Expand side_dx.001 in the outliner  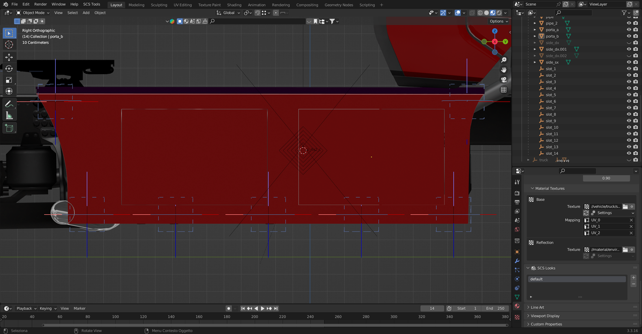(x=535, y=49)
